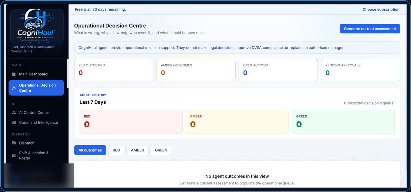Screen dimensions: 411x192
Task: Follow the Choose subscription link
Action: click(381, 9)
